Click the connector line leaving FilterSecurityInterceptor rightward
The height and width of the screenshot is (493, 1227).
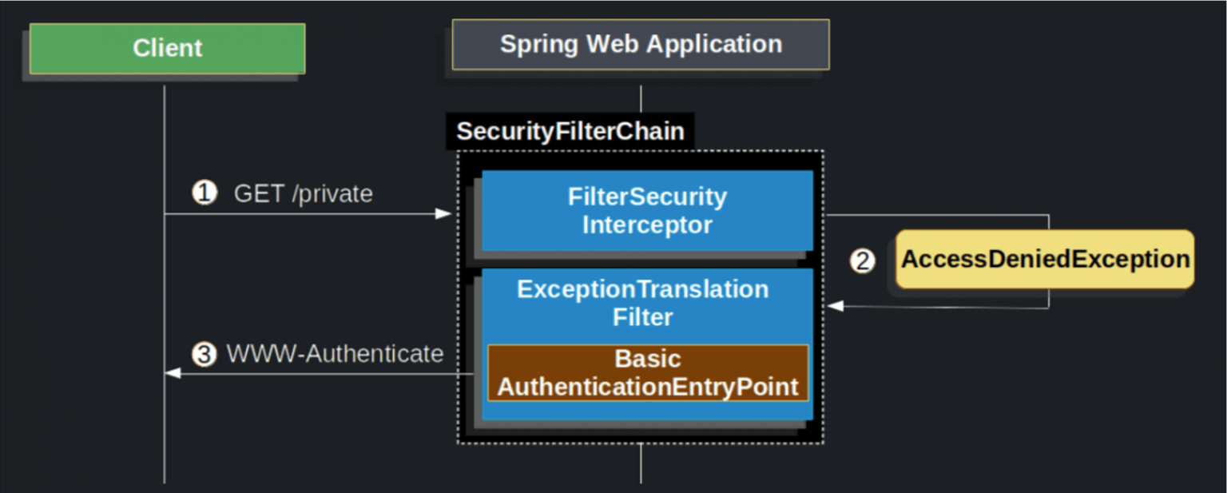[x=935, y=214]
